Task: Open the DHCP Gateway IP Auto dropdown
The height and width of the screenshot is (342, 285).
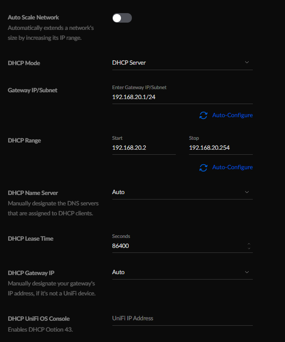Action: pyautogui.click(x=182, y=272)
